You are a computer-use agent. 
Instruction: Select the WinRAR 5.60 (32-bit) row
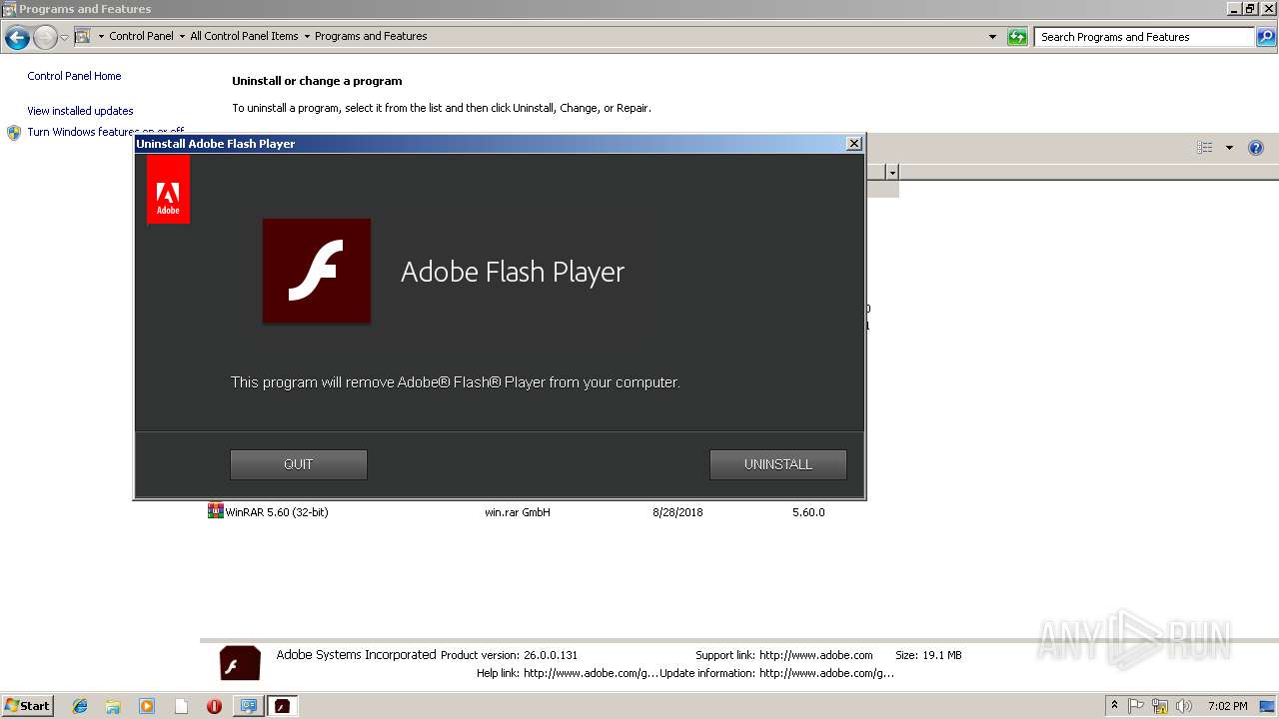pos(550,512)
